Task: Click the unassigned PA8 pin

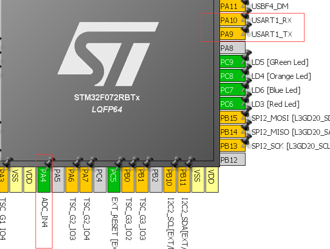Action: pos(232,48)
